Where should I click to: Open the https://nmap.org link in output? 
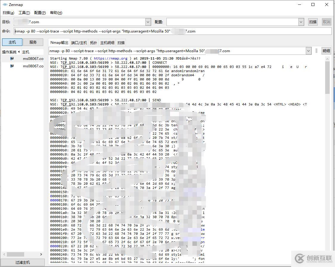(110, 58)
